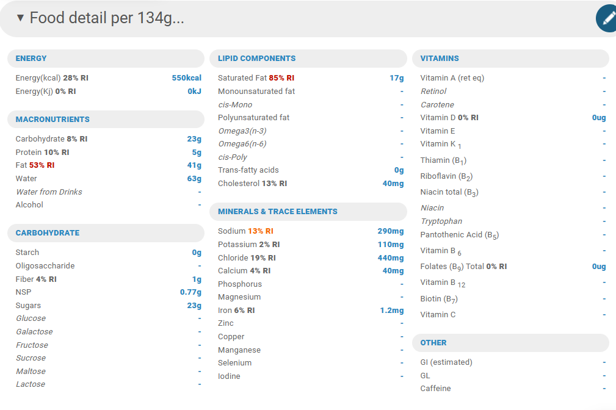Click the Trans-fatty acids label
616x410 pixels.
click(248, 170)
